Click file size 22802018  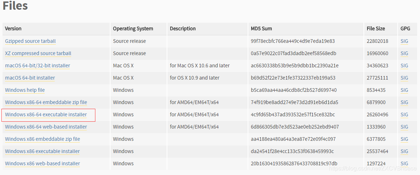point(378,41)
